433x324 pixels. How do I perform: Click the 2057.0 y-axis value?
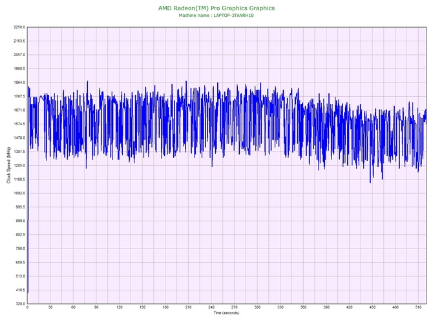(19, 55)
